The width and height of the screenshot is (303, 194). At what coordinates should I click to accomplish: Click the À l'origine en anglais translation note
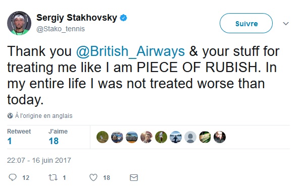point(43,116)
